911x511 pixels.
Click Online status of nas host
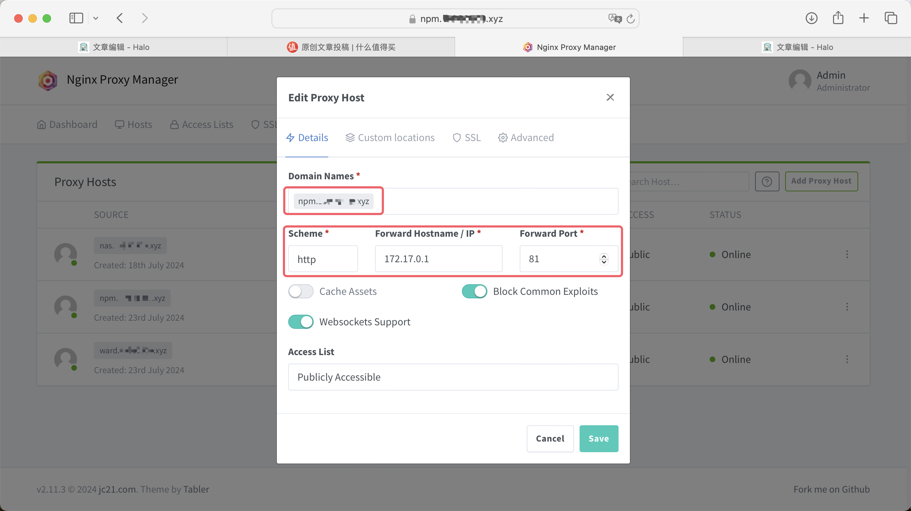730,254
